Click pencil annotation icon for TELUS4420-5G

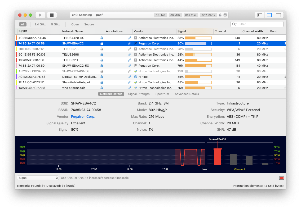click(x=130, y=38)
